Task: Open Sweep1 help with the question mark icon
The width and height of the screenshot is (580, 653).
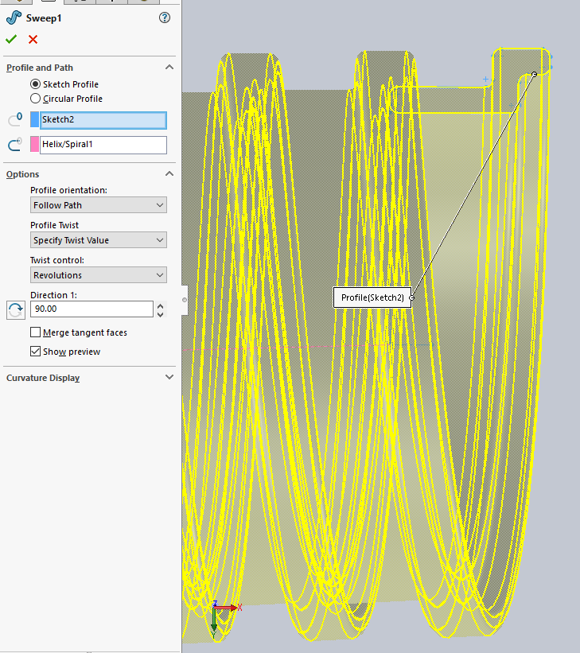Action: [165, 17]
